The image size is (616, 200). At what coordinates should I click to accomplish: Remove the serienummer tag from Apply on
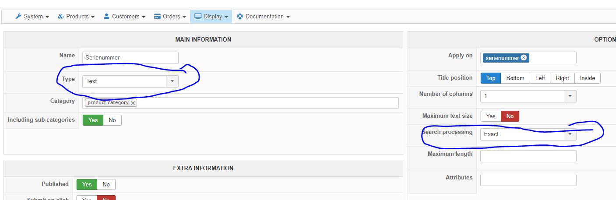coord(524,58)
